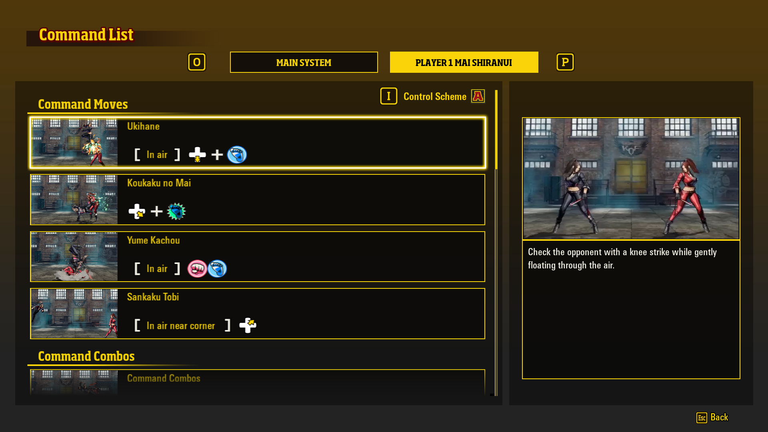Open the Yume Kachou move preview thumbnail

[x=74, y=257]
